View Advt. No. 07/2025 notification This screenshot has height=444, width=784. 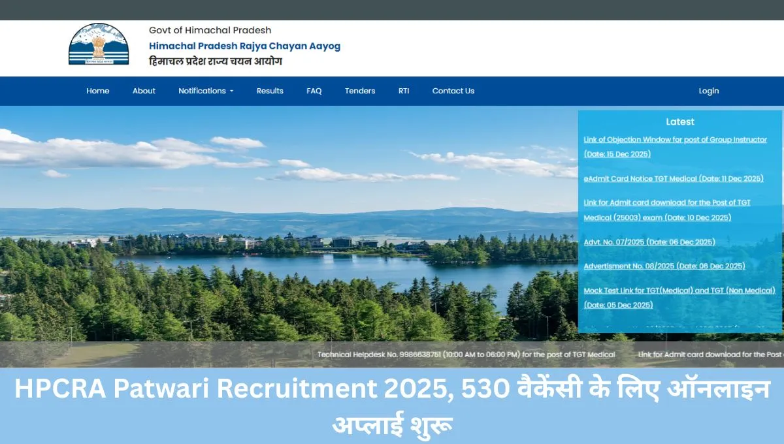point(650,242)
